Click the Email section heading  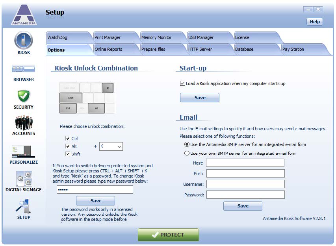[x=188, y=117]
